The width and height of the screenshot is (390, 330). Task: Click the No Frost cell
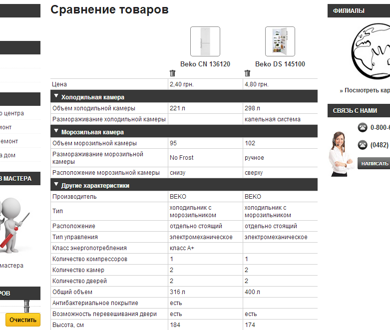coord(205,158)
